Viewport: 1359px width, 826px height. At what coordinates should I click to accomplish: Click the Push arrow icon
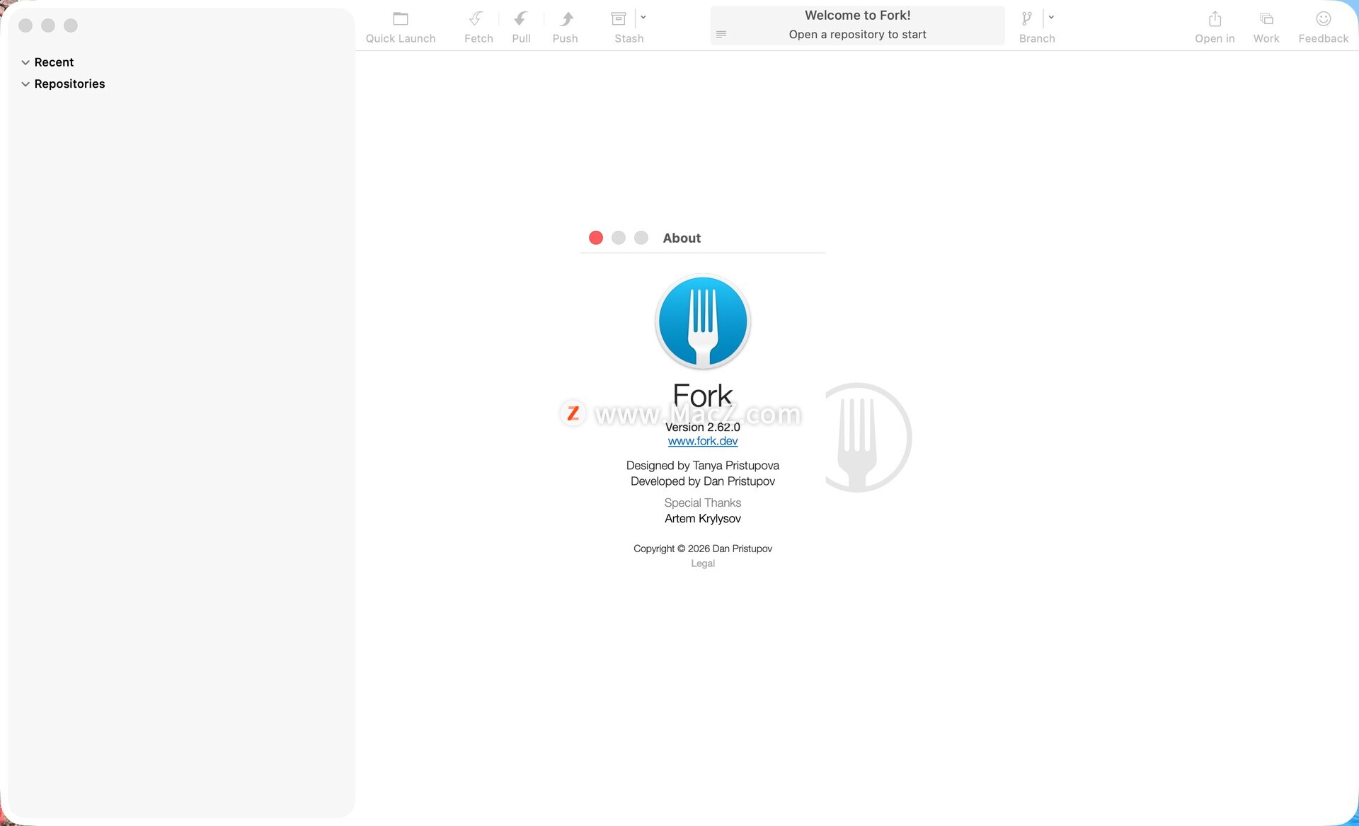click(x=566, y=19)
